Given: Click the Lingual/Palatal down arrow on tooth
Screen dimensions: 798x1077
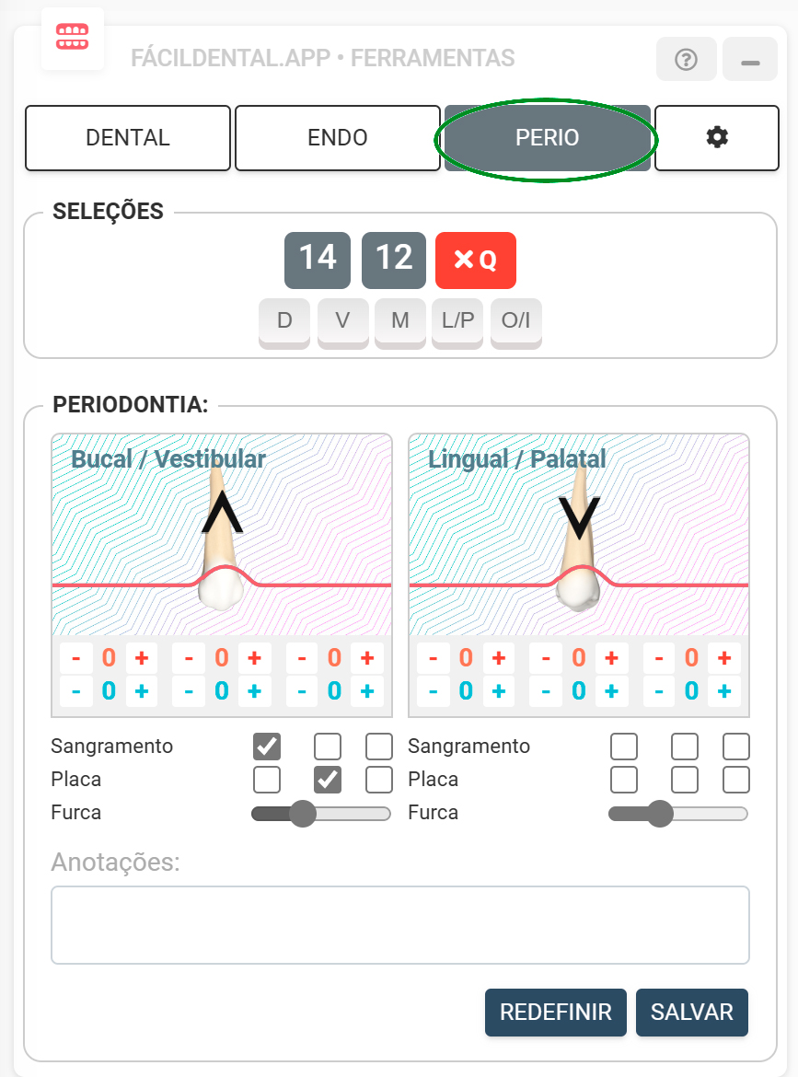Looking at the screenshot, I should click(579, 518).
